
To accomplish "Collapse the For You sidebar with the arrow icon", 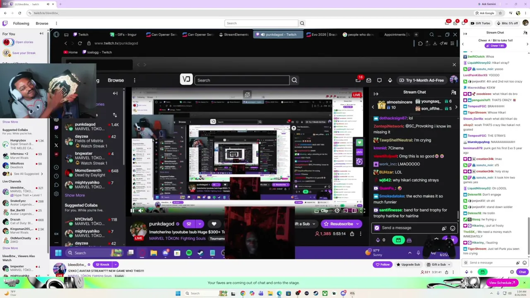I will pos(41,34).
